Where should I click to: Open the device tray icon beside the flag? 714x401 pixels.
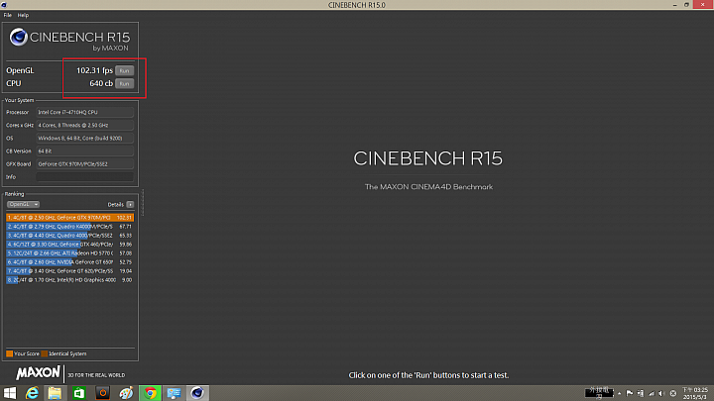pos(641,394)
